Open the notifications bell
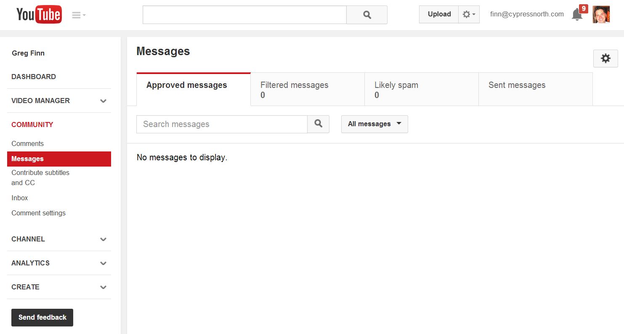The height and width of the screenshot is (334, 624). [577, 15]
